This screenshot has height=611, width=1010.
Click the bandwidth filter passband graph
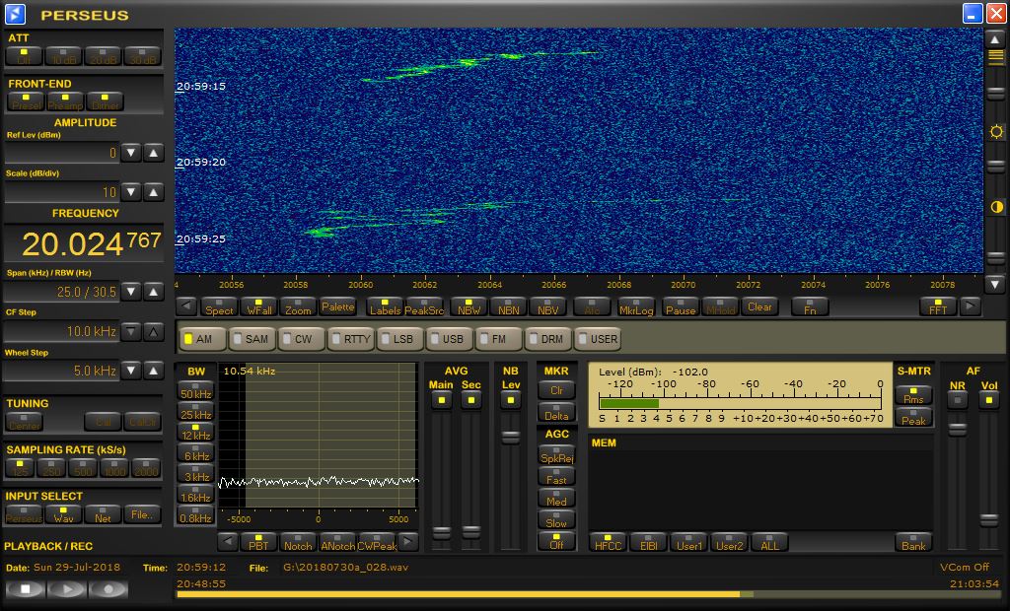click(319, 436)
